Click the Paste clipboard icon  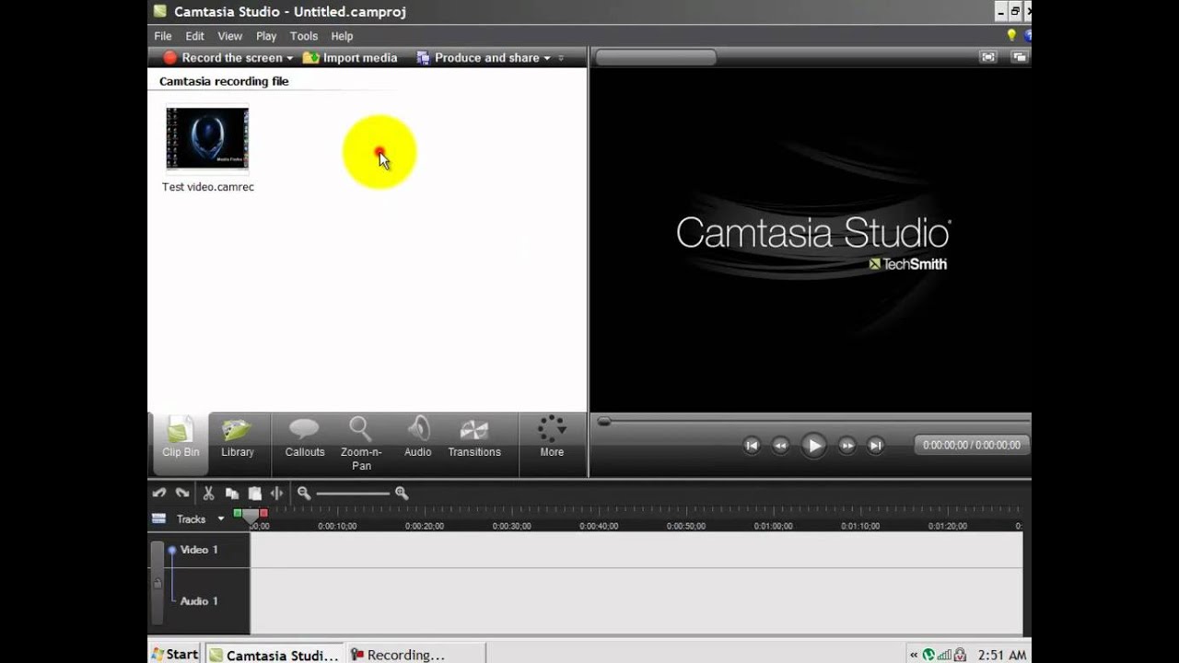point(254,493)
